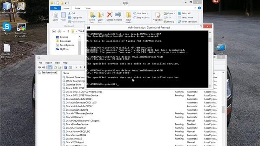Choose Cut in the Clipboard group
This screenshot has width=260, height=146.
[71, 13]
